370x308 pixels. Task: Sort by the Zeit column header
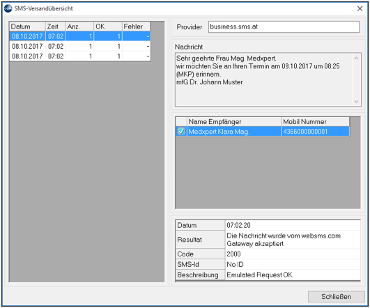pos(56,26)
